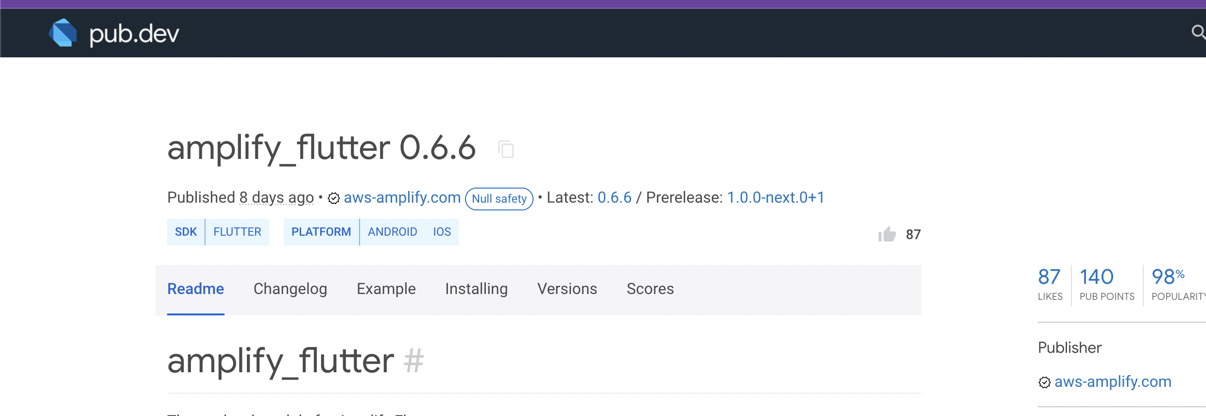The height and width of the screenshot is (416, 1206).
Task: Click the # anchor link beside amplify_flutter heading
Action: coord(413,361)
